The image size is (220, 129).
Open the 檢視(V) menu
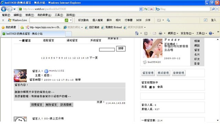coord(30,15)
